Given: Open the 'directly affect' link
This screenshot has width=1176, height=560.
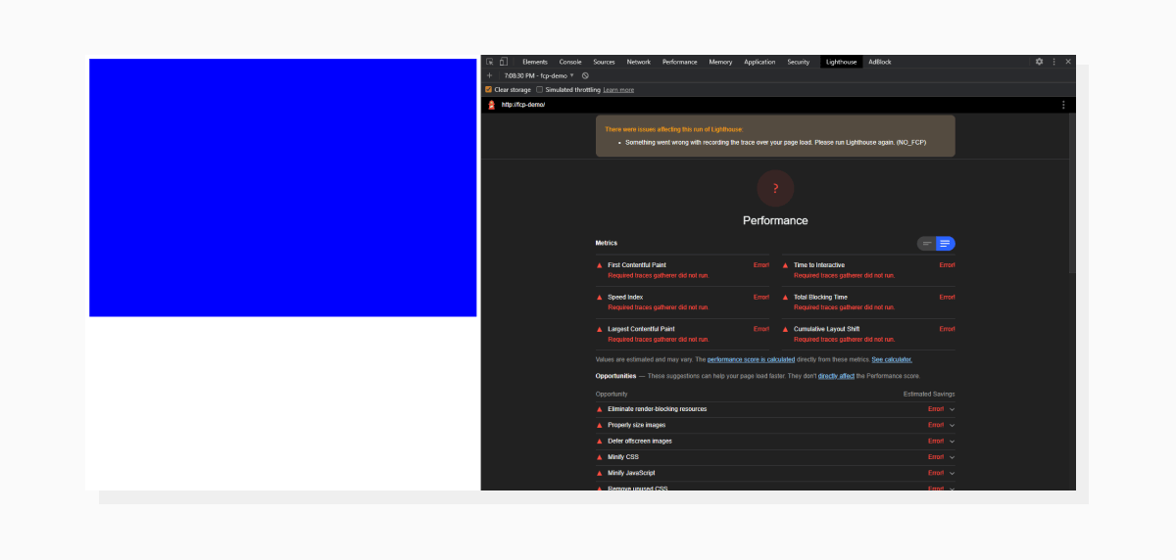Looking at the screenshot, I should click(836, 376).
